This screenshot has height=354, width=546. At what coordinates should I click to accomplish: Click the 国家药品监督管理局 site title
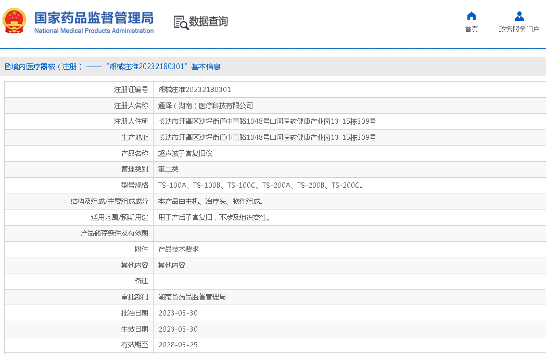coord(94,18)
